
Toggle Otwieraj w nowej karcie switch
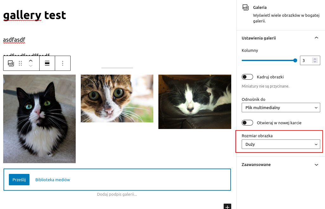click(247, 123)
